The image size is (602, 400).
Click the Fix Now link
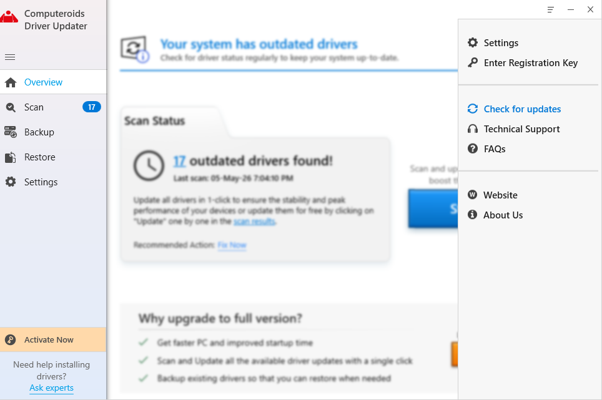[x=232, y=245]
